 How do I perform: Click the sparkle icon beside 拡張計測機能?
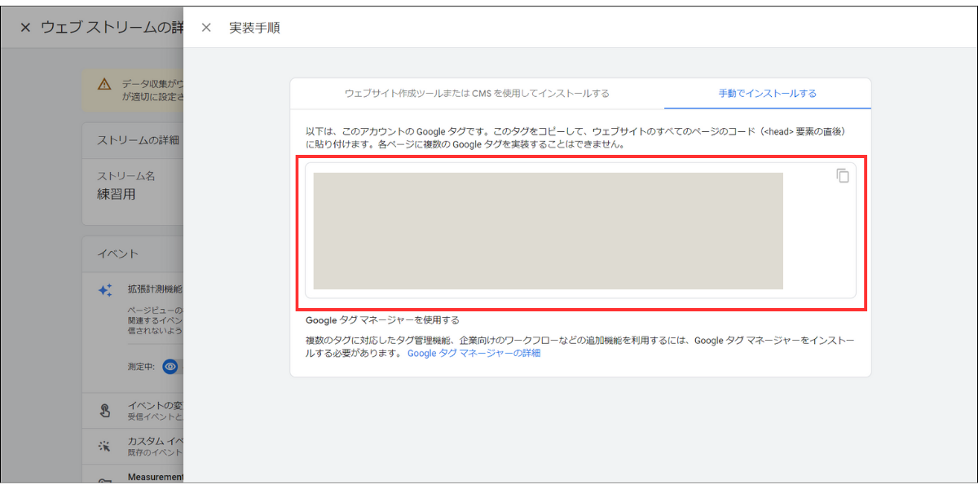(x=105, y=289)
